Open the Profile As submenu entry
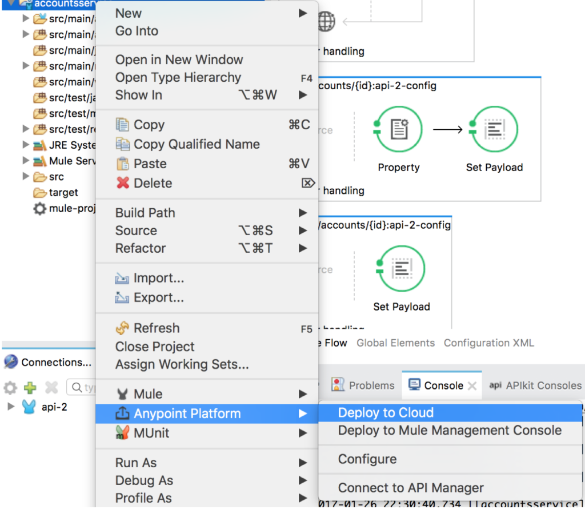Viewport: 585px width, 509px height. pos(207,498)
